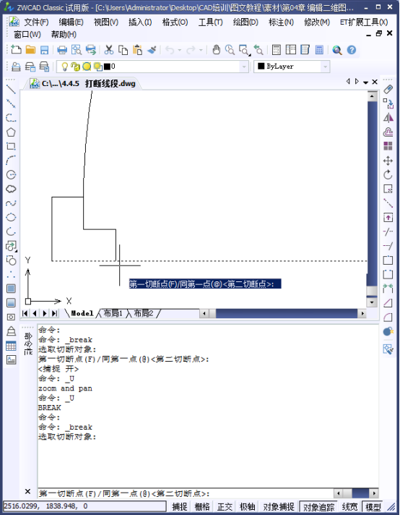Switch to the 布局1 layout tab
Image resolution: width=400 pixels, height=515 pixels.
(x=113, y=313)
